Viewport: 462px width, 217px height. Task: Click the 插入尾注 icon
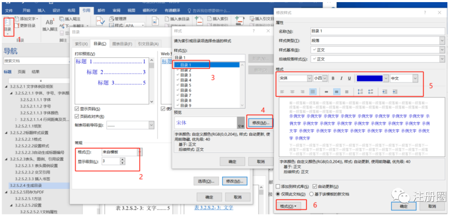[62, 19]
